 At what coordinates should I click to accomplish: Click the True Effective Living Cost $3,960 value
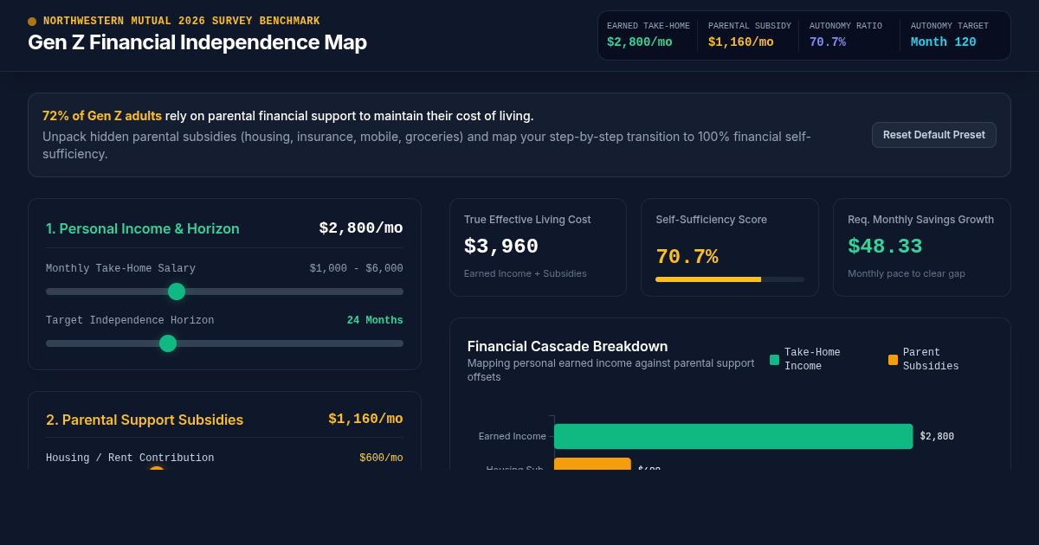tap(501, 247)
